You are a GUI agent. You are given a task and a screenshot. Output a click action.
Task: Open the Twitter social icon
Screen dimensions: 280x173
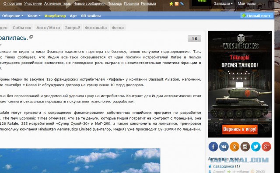click(255, 147)
